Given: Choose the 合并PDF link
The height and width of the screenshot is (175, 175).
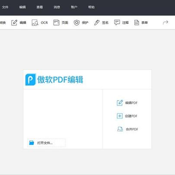Looking at the screenshot, I should tap(132, 129).
